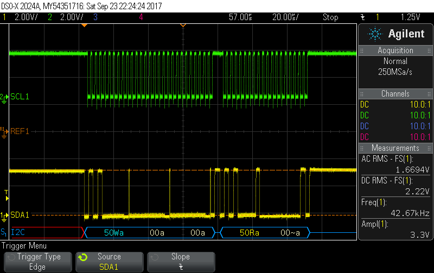The image size is (434, 273).
Task: Change trigger Source SDA1 softkey
Action: 110,262
